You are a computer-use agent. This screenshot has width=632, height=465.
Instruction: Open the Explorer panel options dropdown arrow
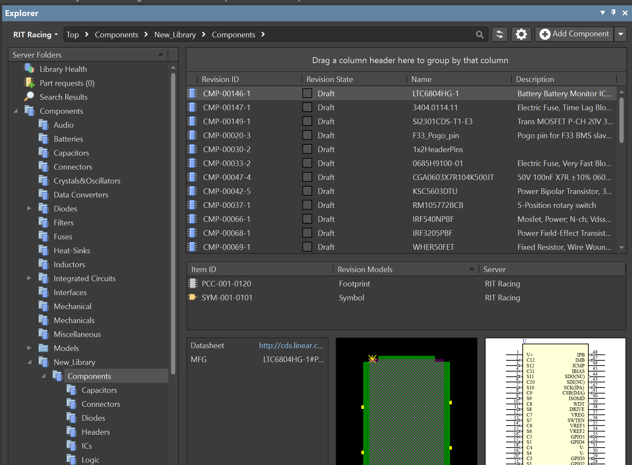[602, 13]
